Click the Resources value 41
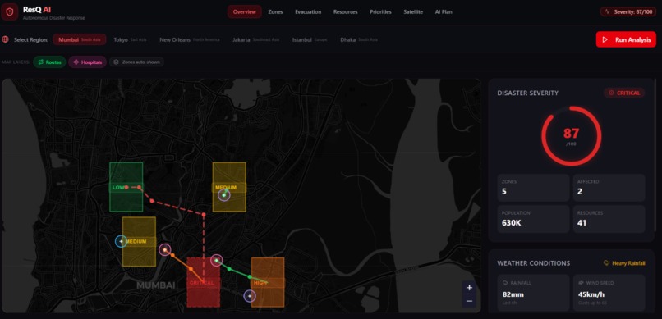 point(582,222)
